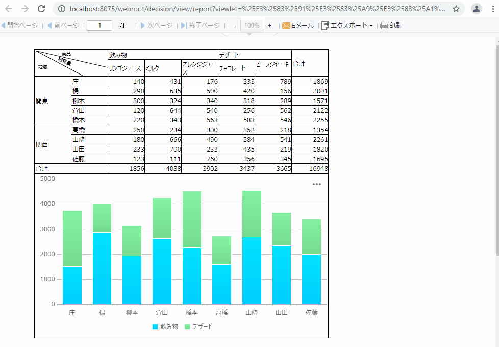Screen dimensions: 499x347
Task: Jump to 終了ページ (last page)
Action: pyautogui.click(x=200, y=26)
